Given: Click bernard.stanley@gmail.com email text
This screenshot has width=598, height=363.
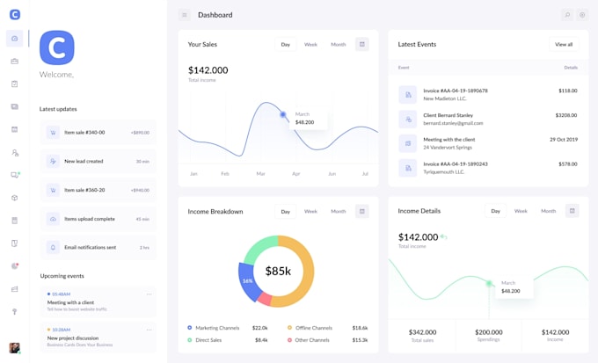Looking at the screenshot, I should pyautogui.click(x=453, y=123).
